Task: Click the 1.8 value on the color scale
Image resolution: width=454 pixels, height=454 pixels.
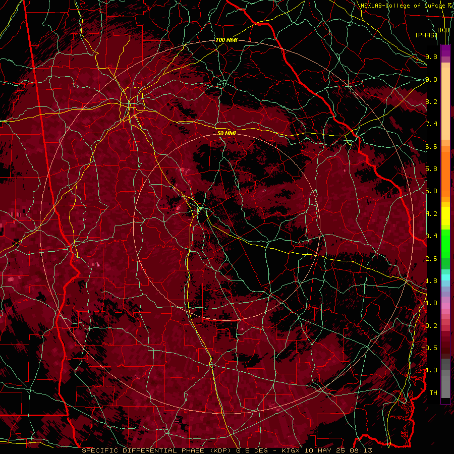Action: 431,281
